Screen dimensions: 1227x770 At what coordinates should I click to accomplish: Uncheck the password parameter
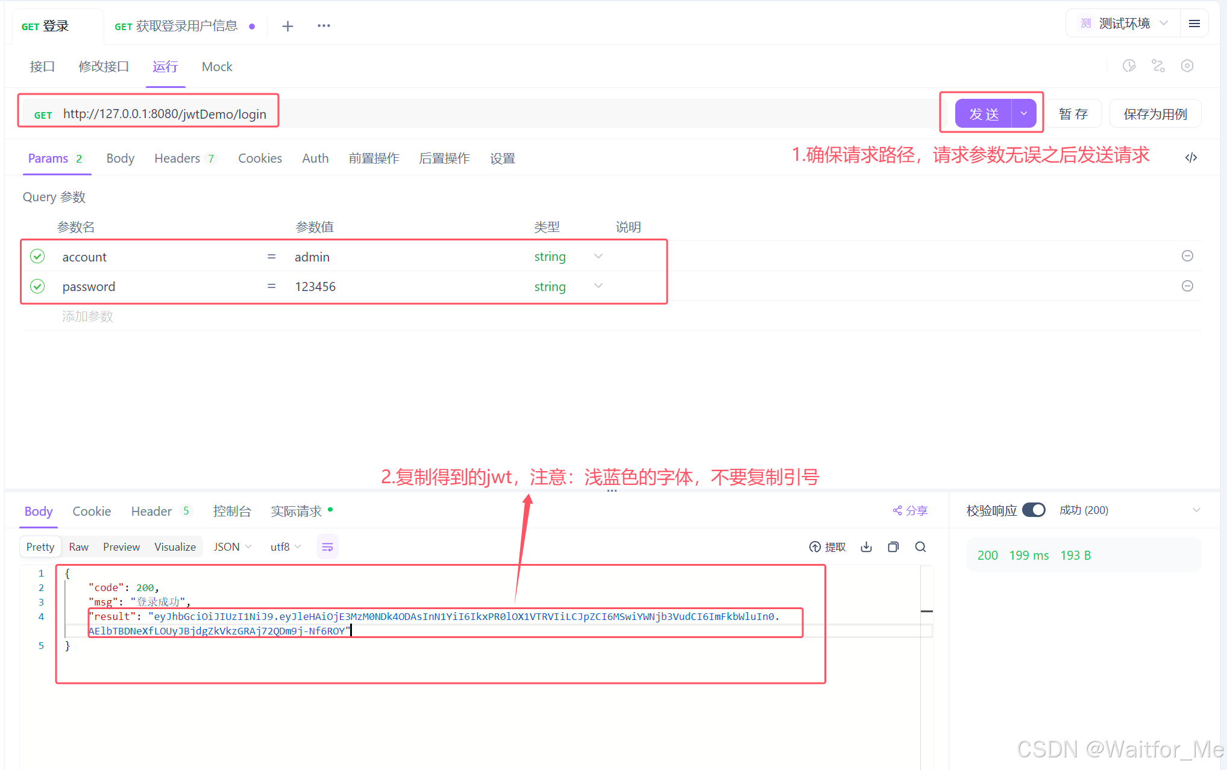click(37, 286)
